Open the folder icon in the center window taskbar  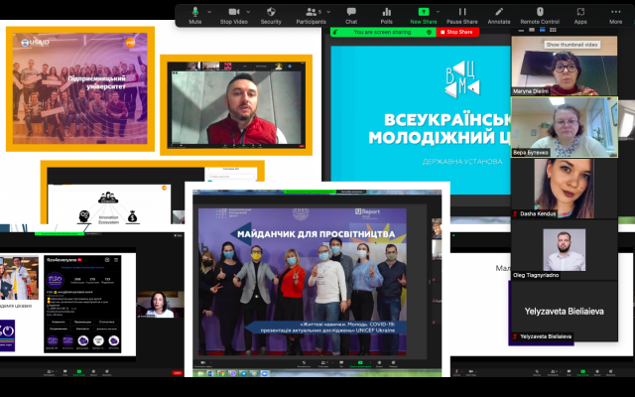[200, 373]
